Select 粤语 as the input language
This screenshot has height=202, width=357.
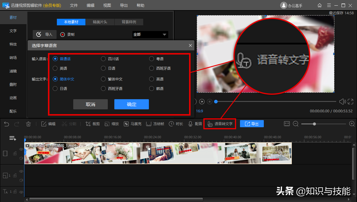tap(152, 59)
